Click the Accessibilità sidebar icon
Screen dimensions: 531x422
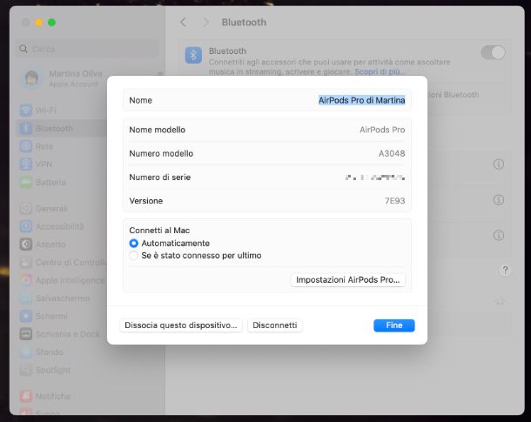tap(26, 226)
